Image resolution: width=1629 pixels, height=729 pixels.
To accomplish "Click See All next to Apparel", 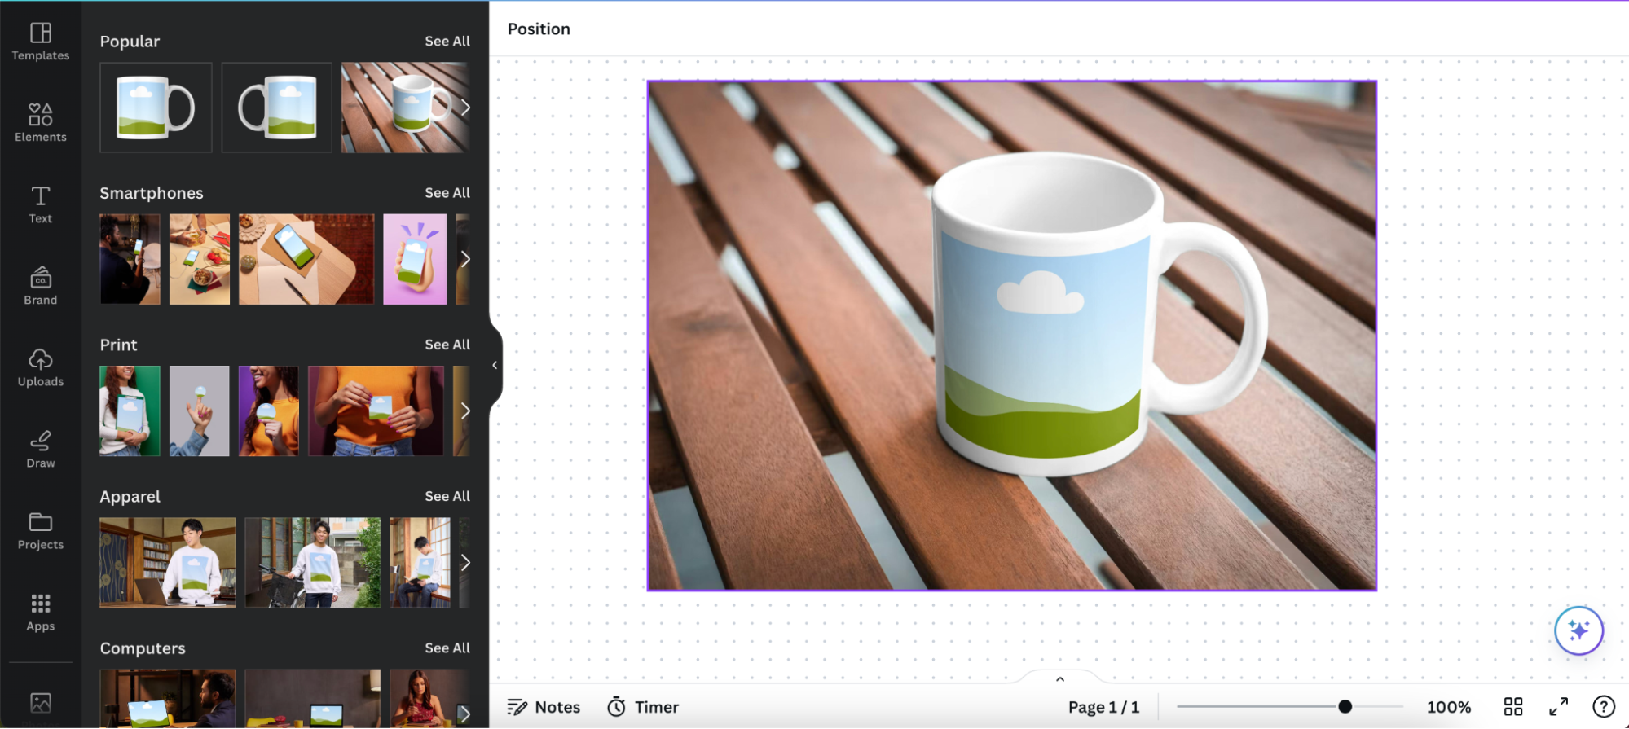I will tap(447, 496).
